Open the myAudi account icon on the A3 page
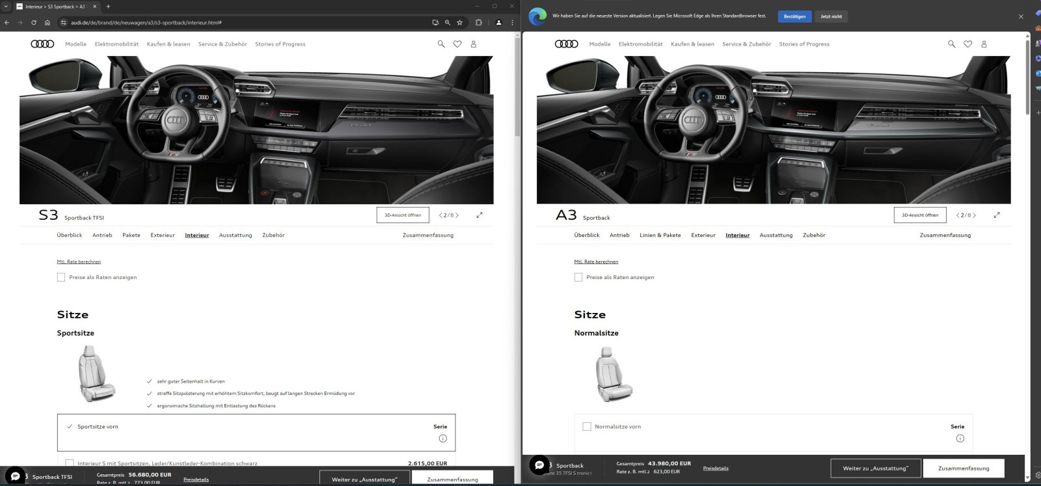Viewport: 1041px width, 486px height. (x=984, y=44)
